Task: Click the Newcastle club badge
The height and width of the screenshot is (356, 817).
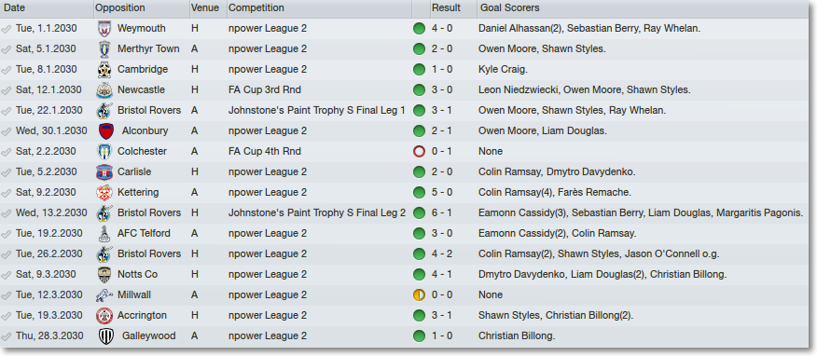Action: [104, 90]
